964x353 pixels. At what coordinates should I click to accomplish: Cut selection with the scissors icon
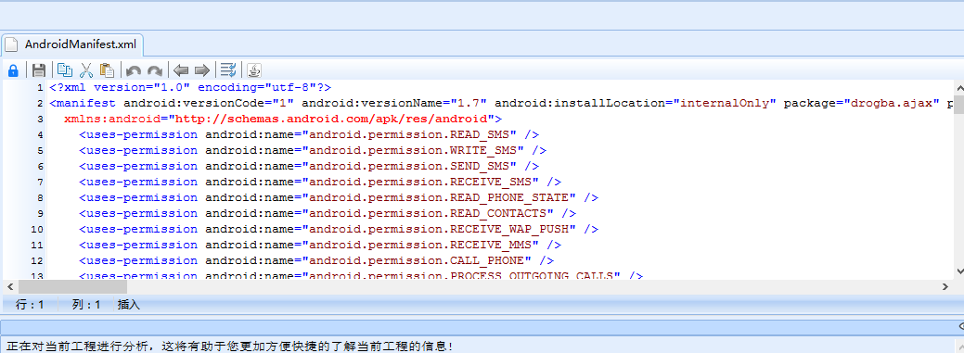86,69
